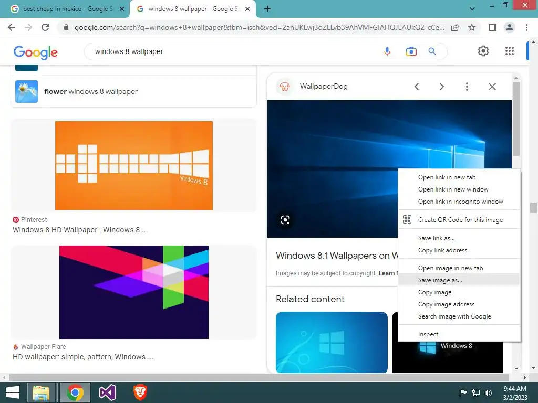Open the Google apps grid
This screenshot has width=538, height=403.
click(510, 51)
